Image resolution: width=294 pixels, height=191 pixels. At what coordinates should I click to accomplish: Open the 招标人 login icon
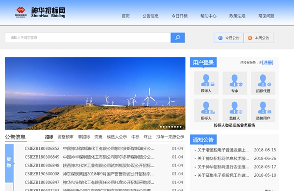[206, 110]
